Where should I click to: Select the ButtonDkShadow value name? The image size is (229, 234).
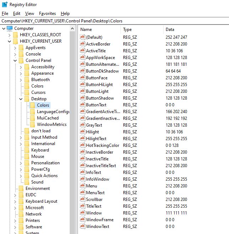102,71
